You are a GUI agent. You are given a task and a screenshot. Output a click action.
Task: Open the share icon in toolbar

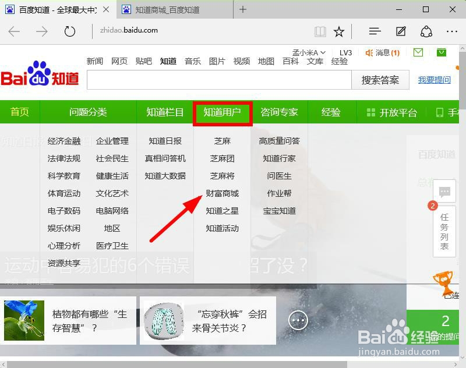[x=426, y=31]
